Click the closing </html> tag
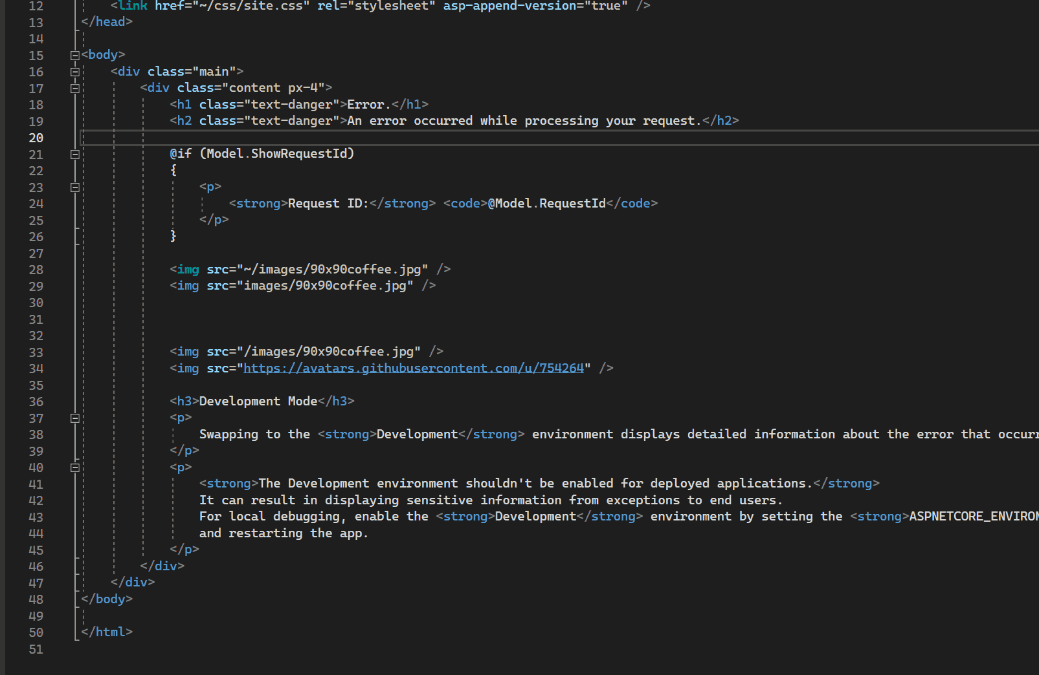The height and width of the screenshot is (675, 1039). click(x=107, y=632)
